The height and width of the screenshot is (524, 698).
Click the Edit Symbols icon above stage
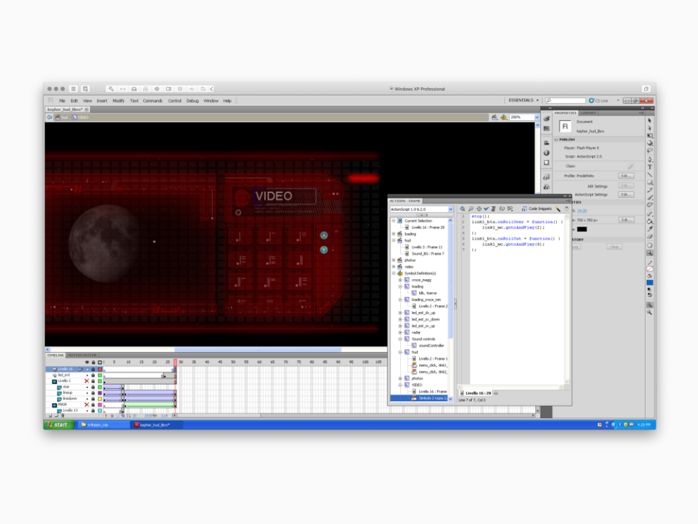pos(504,117)
